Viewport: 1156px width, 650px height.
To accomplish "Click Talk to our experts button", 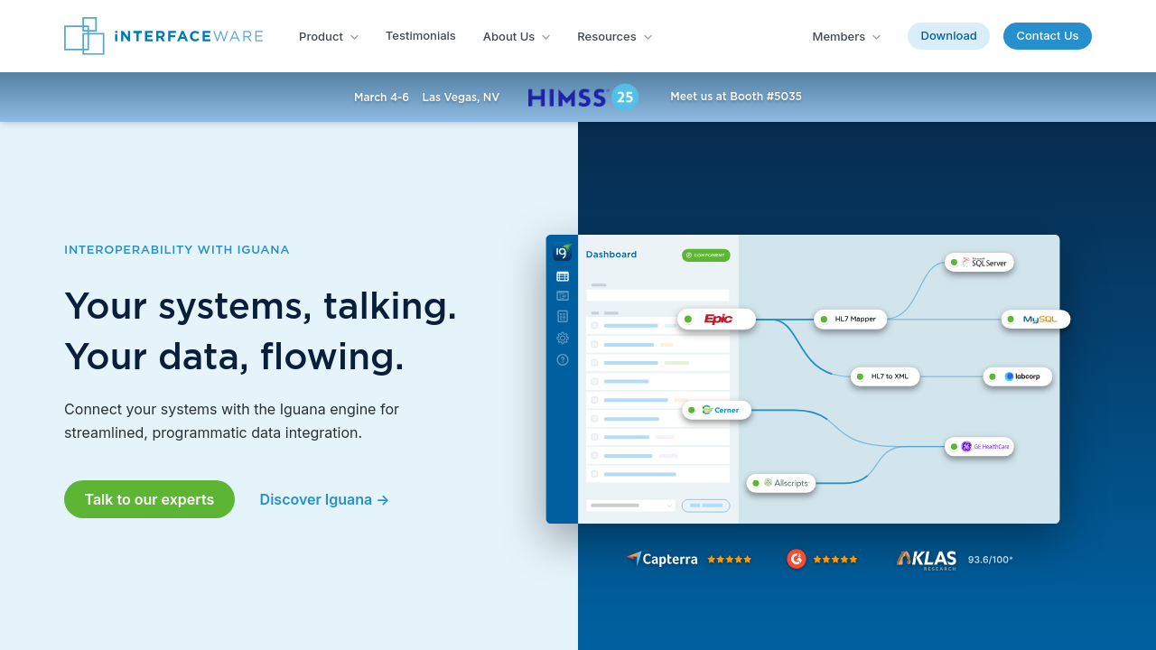I will (149, 499).
